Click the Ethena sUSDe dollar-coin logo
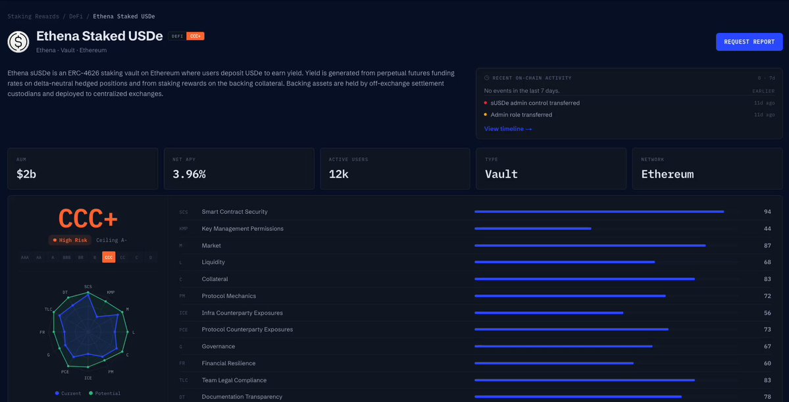The image size is (789, 402). point(18,41)
